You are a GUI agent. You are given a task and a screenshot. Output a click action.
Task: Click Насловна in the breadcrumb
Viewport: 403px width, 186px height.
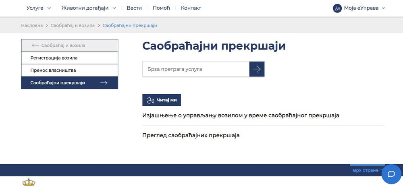coord(32,25)
